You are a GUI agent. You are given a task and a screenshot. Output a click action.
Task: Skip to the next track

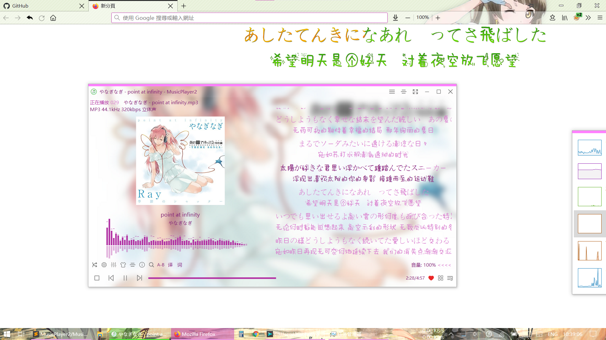pyautogui.click(x=140, y=278)
